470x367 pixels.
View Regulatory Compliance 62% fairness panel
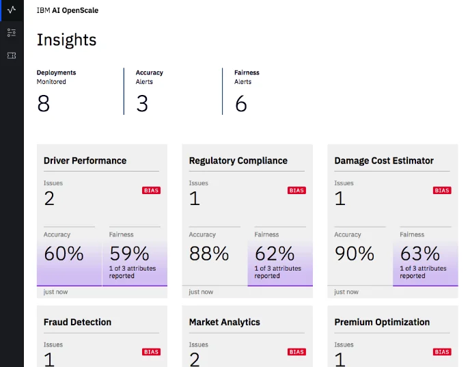[280, 256]
